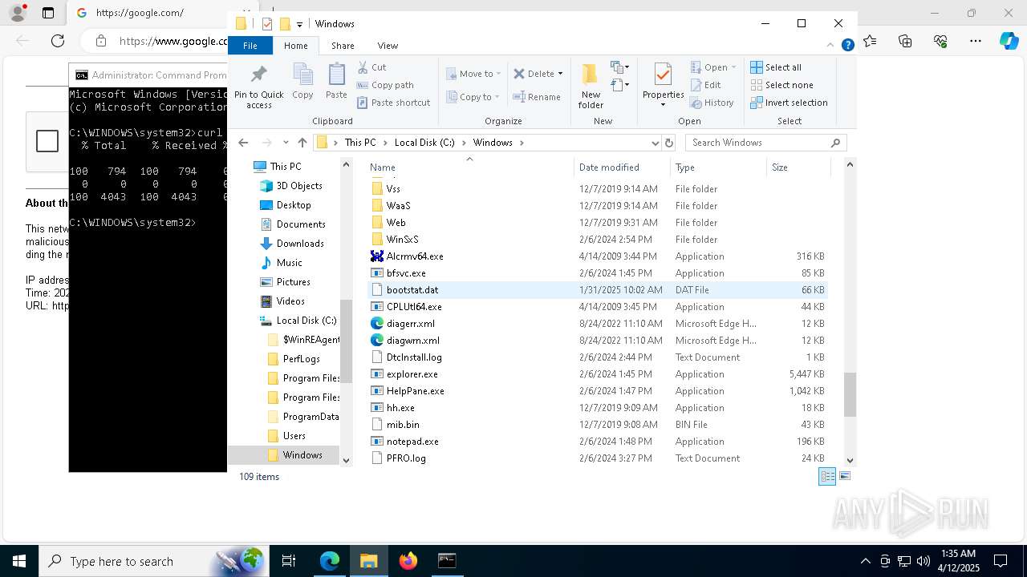Select the diagerr.xml file
Viewport: 1027px width, 577px height.
(x=411, y=324)
